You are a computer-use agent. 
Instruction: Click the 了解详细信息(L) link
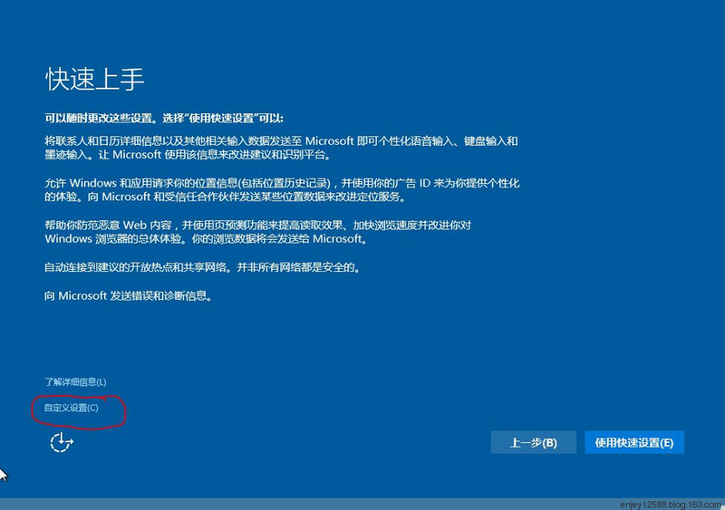75,382
